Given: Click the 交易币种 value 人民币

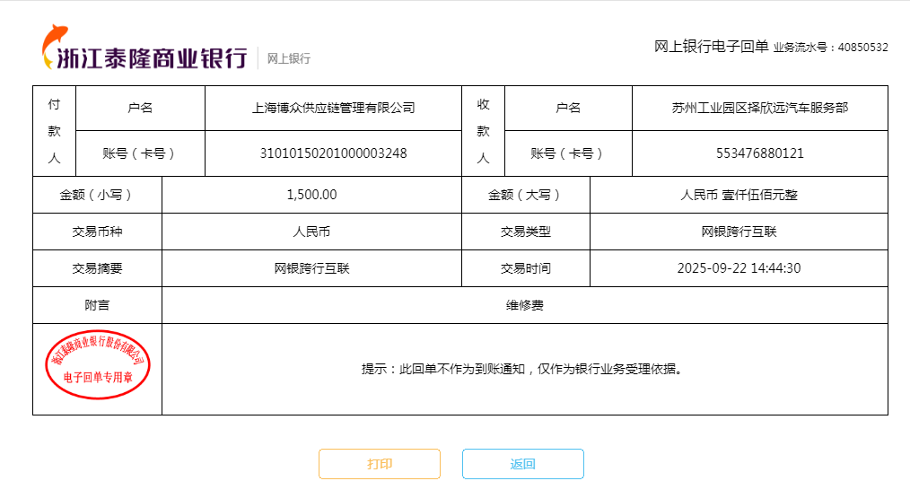Looking at the screenshot, I should tap(311, 232).
